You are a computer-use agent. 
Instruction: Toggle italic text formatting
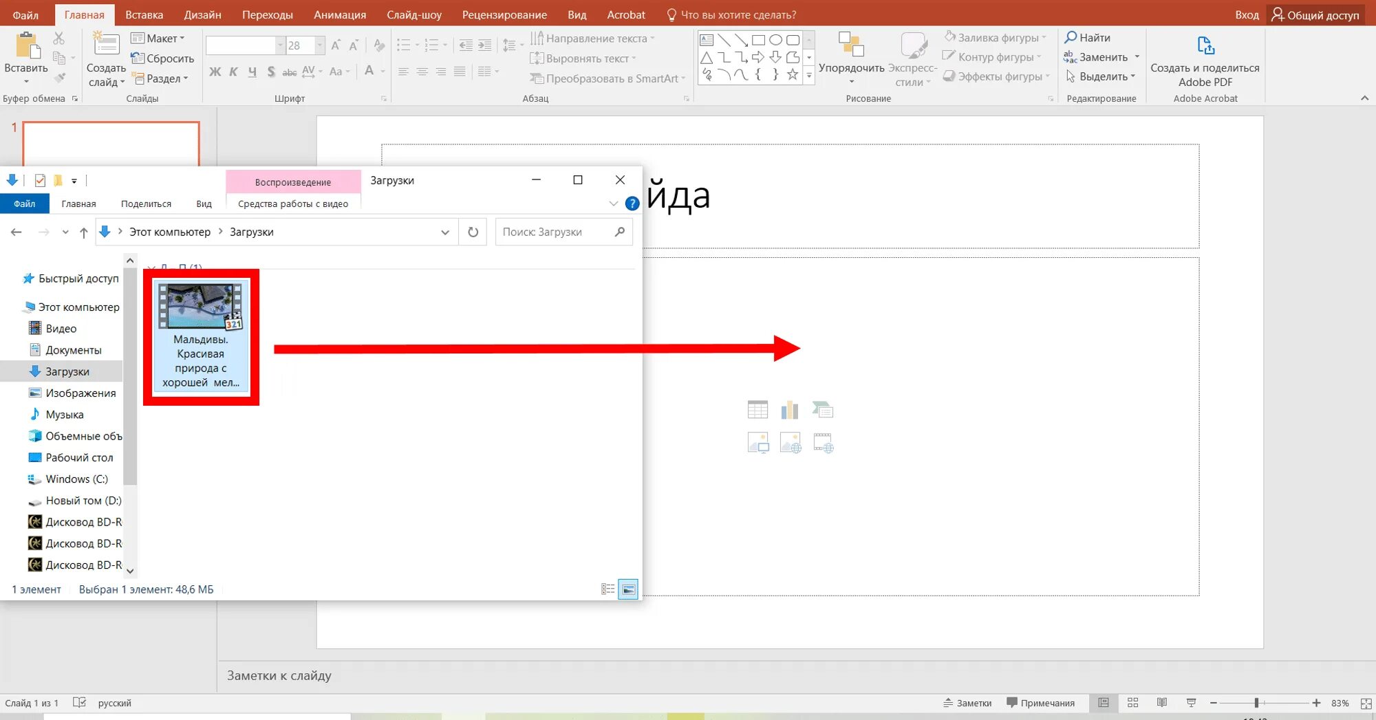click(234, 72)
